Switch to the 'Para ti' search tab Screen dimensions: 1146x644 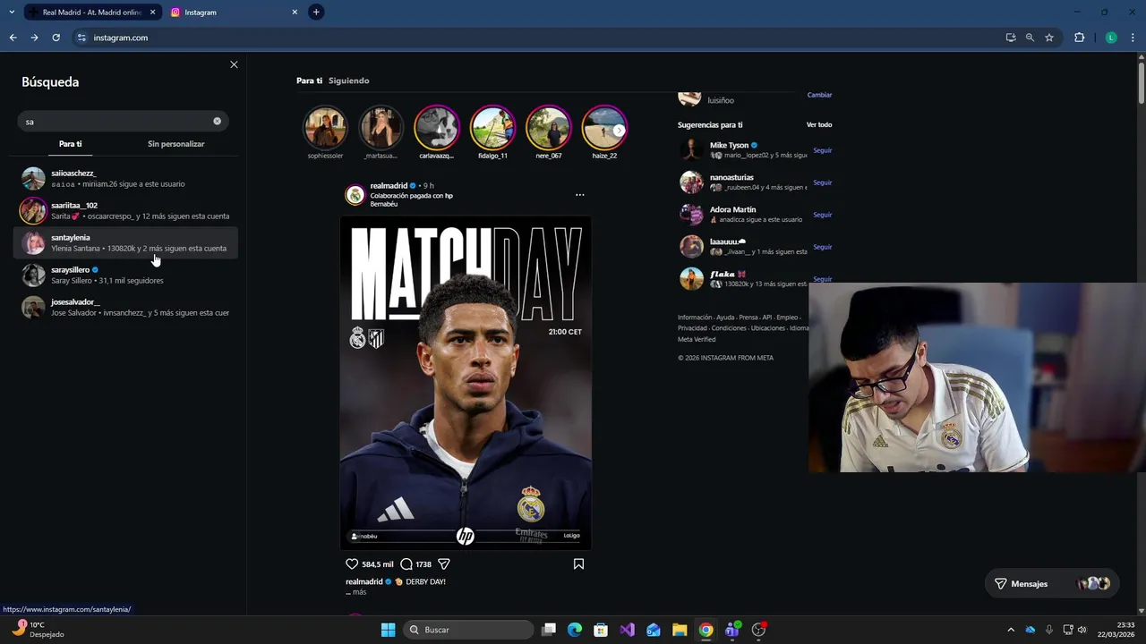pos(71,144)
